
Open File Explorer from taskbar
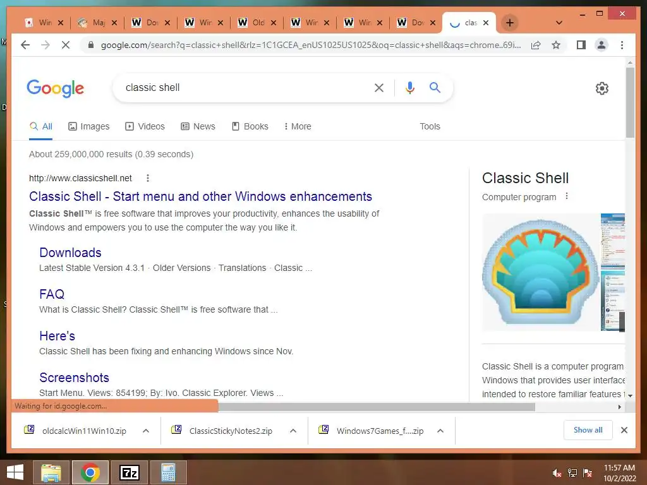tap(51, 472)
